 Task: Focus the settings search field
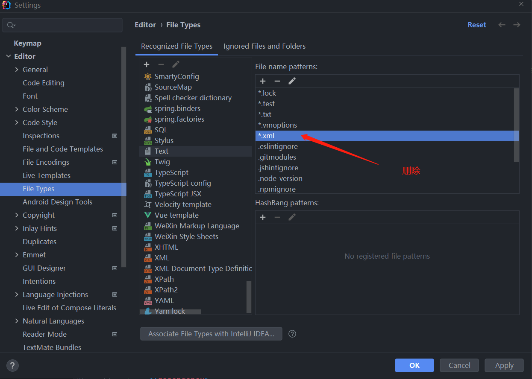(62, 25)
